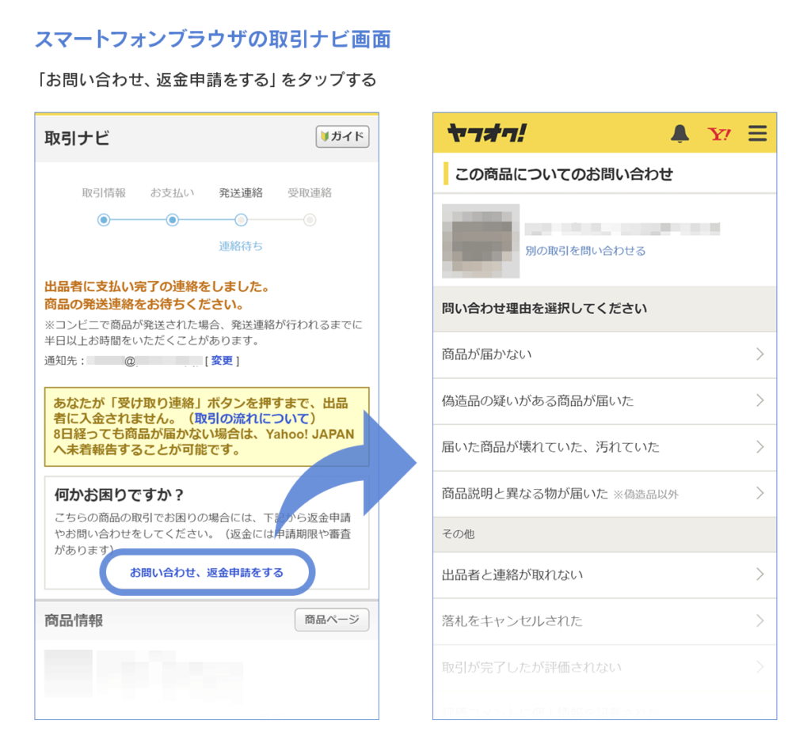Click the ヤフオク! logo
Image resolution: width=811 pixels, height=743 pixels.
pos(485,134)
